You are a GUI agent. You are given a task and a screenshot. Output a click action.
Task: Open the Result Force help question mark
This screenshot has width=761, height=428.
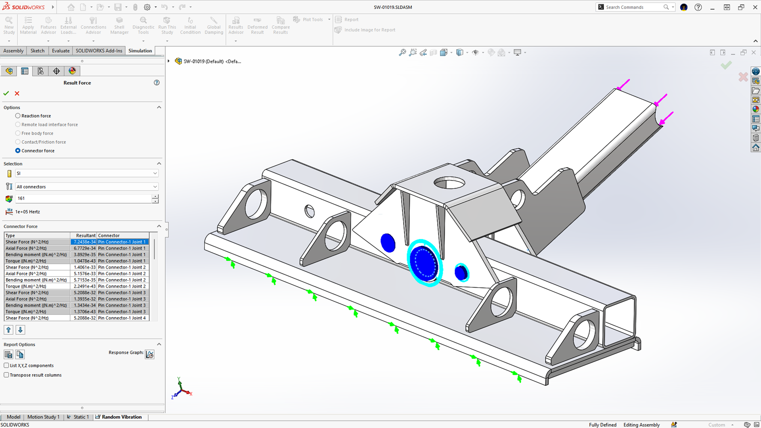(157, 83)
